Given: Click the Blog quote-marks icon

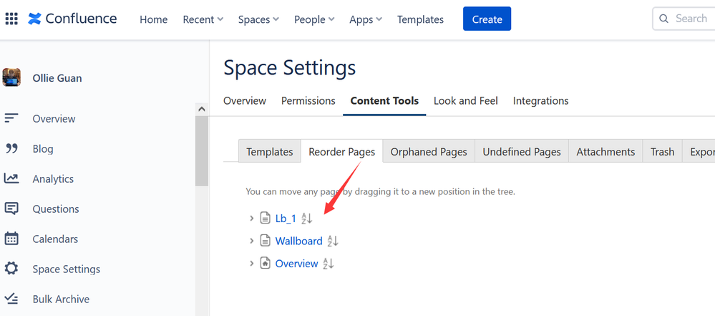Looking at the screenshot, I should 11,148.
